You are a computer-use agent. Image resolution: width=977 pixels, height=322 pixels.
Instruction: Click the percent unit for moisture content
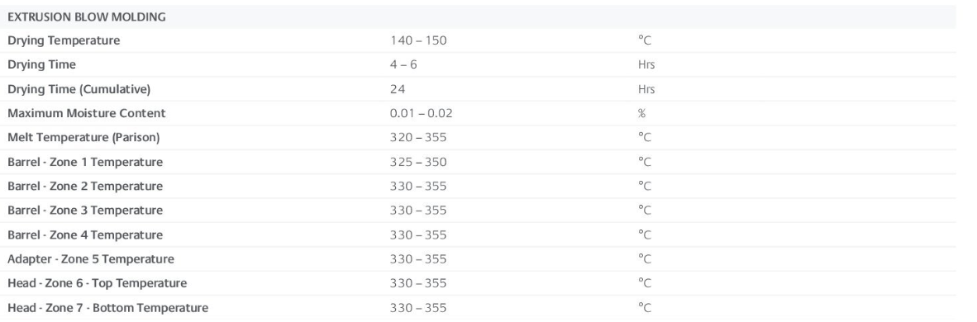pyautogui.click(x=641, y=113)
